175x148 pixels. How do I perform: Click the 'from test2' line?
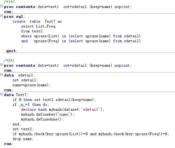(32, 31)
